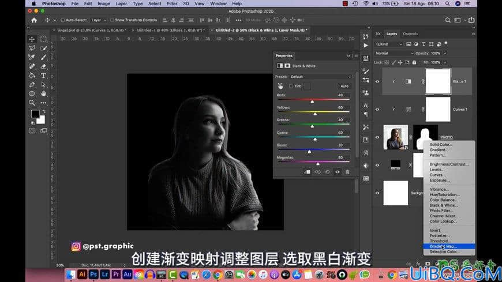Enable the Tint checkbox

pyautogui.click(x=291, y=86)
